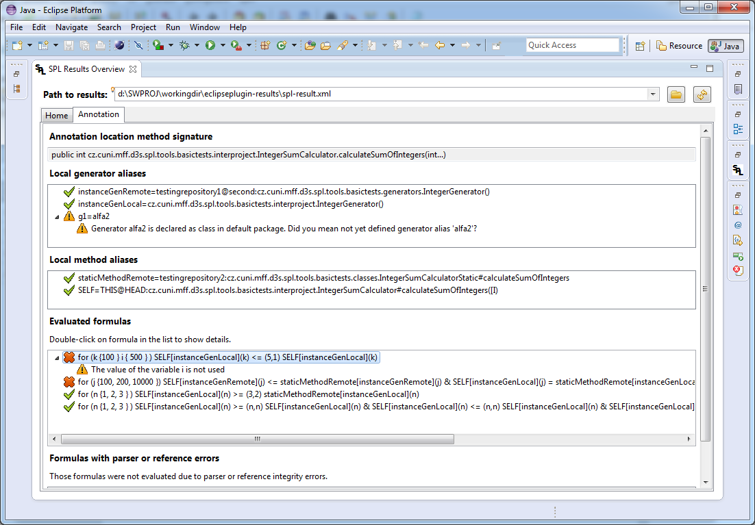This screenshot has height=525, width=755.
Task: Click the scroll right arrow of formulas list
Action: pos(689,439)
